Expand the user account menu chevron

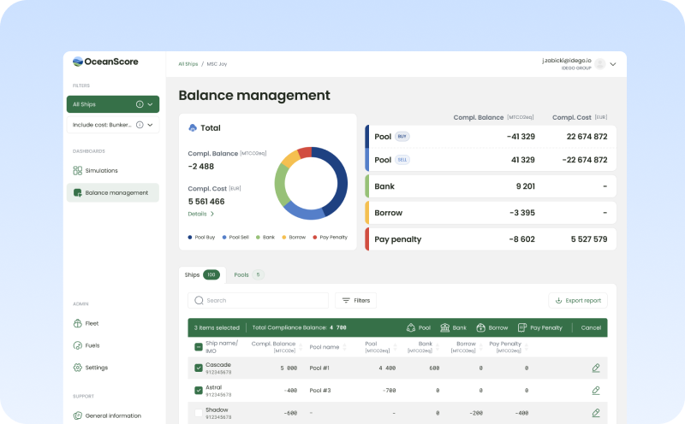[x=612, y=64]
